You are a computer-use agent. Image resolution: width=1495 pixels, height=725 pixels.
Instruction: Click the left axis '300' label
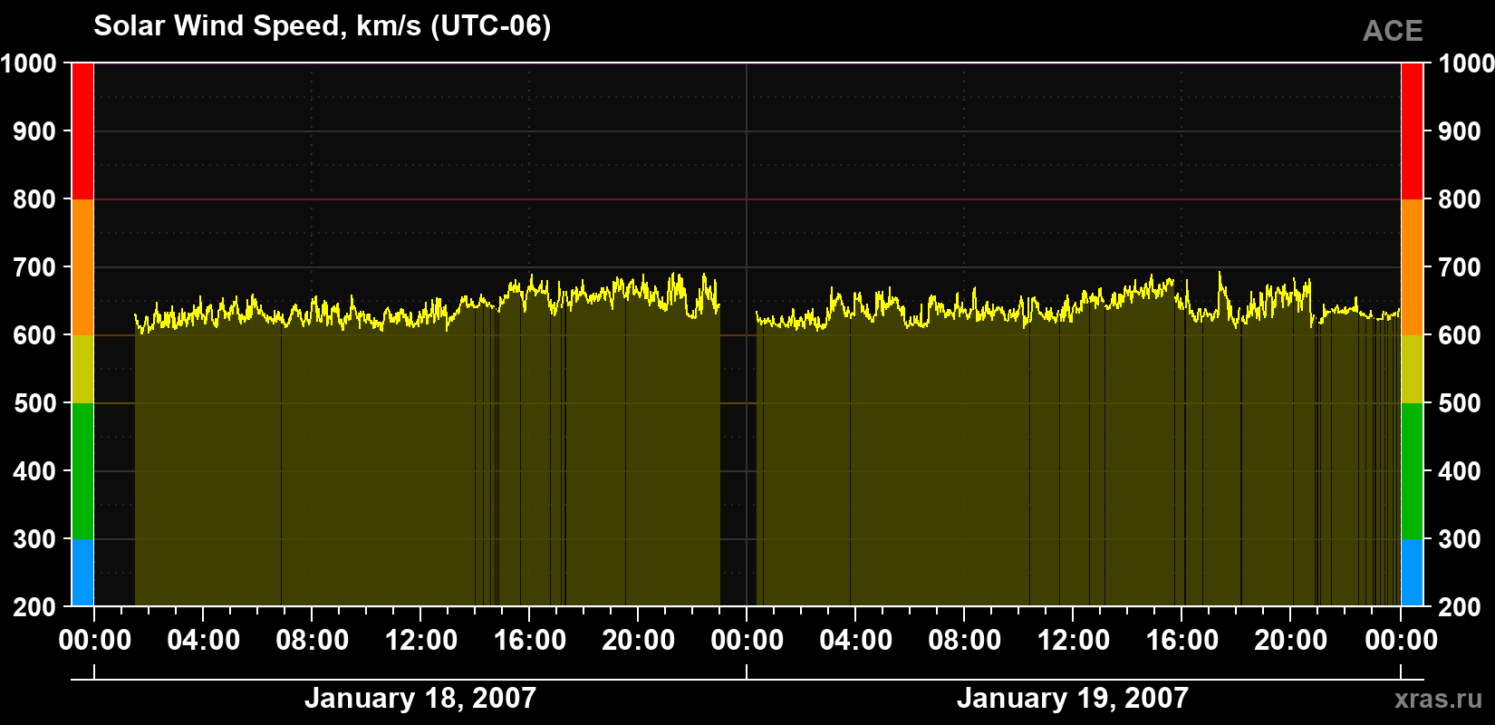(35, 539)
